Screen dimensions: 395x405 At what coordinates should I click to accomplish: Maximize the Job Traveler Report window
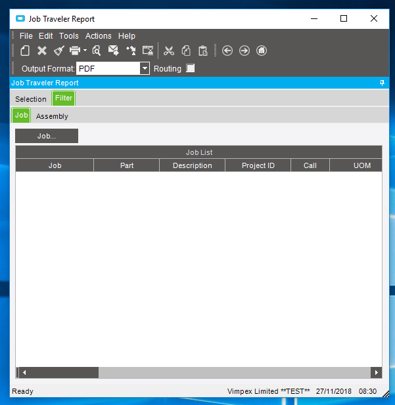pyautogui.click(x=344, y=18)
